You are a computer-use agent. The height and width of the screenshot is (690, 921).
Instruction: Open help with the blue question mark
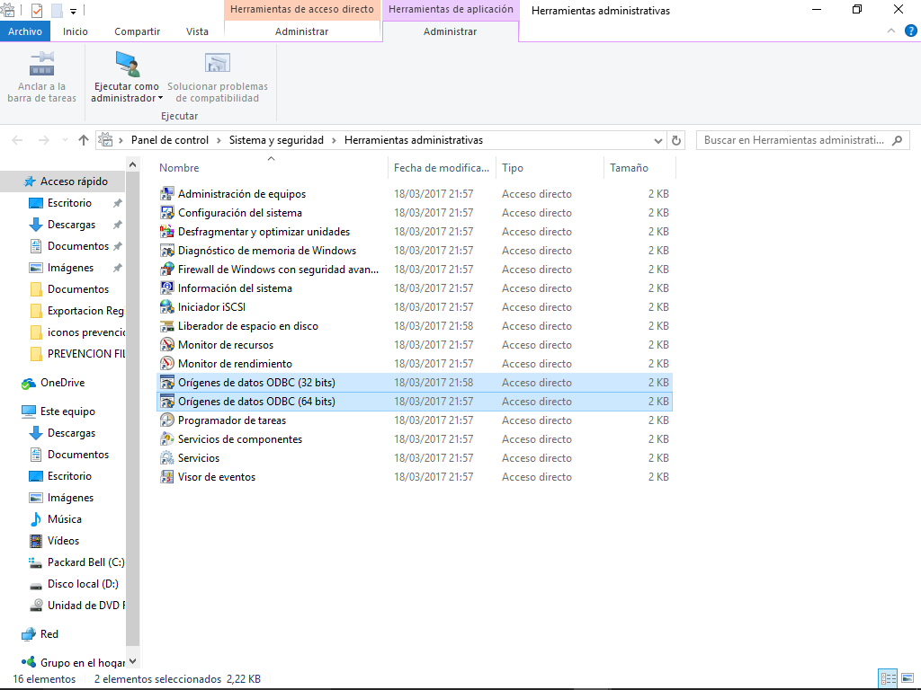tap(911, 31)
